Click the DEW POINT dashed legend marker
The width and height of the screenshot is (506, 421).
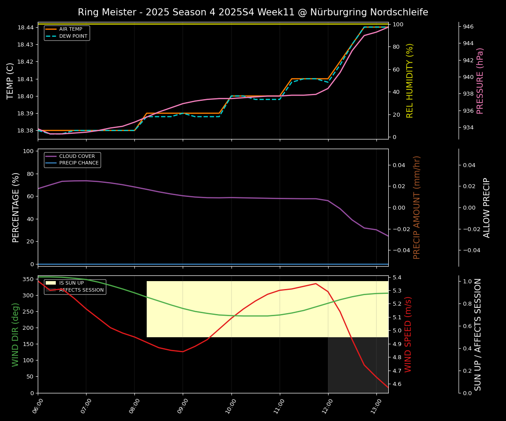51,36
